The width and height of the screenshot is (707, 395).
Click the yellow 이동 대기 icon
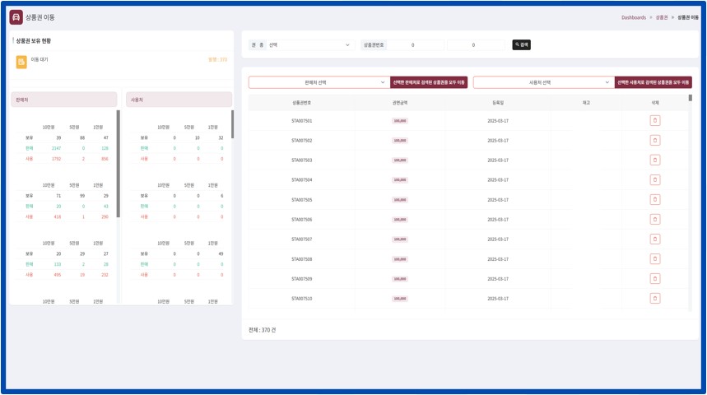click(21, 60)
